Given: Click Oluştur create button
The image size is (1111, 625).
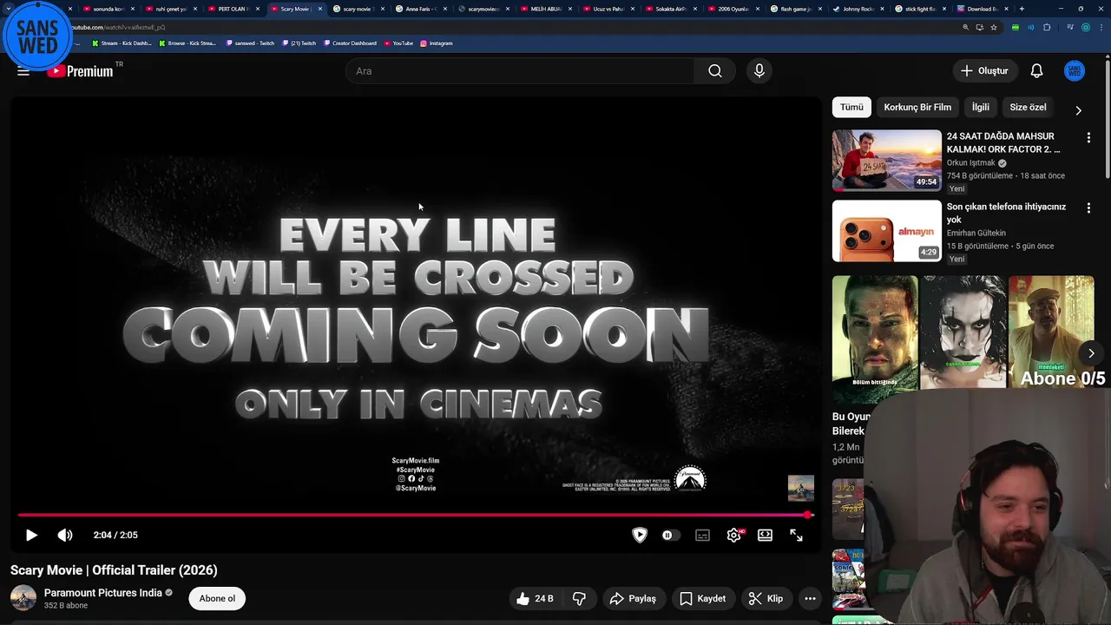Looking at the screenshot, I should click(x=984, y=71).
